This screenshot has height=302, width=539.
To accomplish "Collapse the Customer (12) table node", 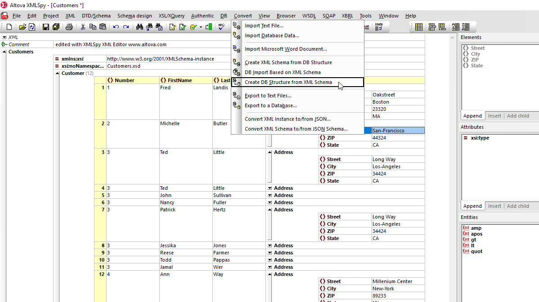I will [x=58, y=73].
